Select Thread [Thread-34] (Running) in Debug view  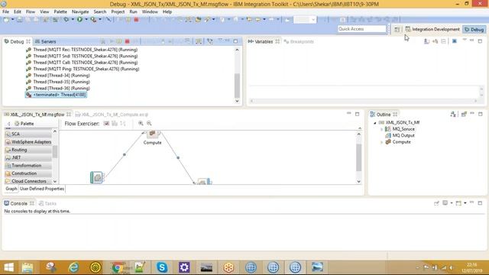click(58, 76)
